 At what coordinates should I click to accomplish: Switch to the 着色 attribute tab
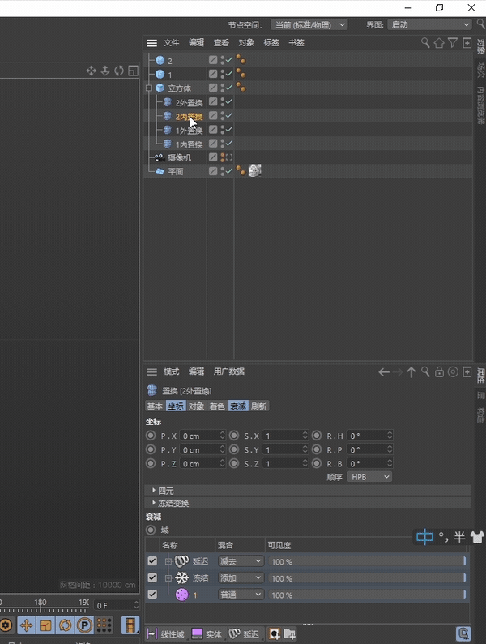point(217,406)
